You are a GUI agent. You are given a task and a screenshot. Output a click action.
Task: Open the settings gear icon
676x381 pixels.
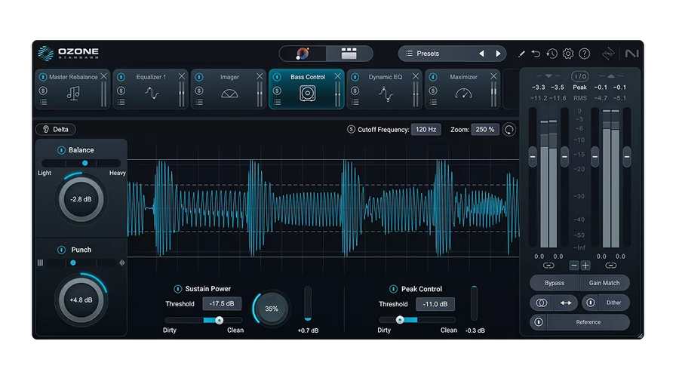click(568, 54)
